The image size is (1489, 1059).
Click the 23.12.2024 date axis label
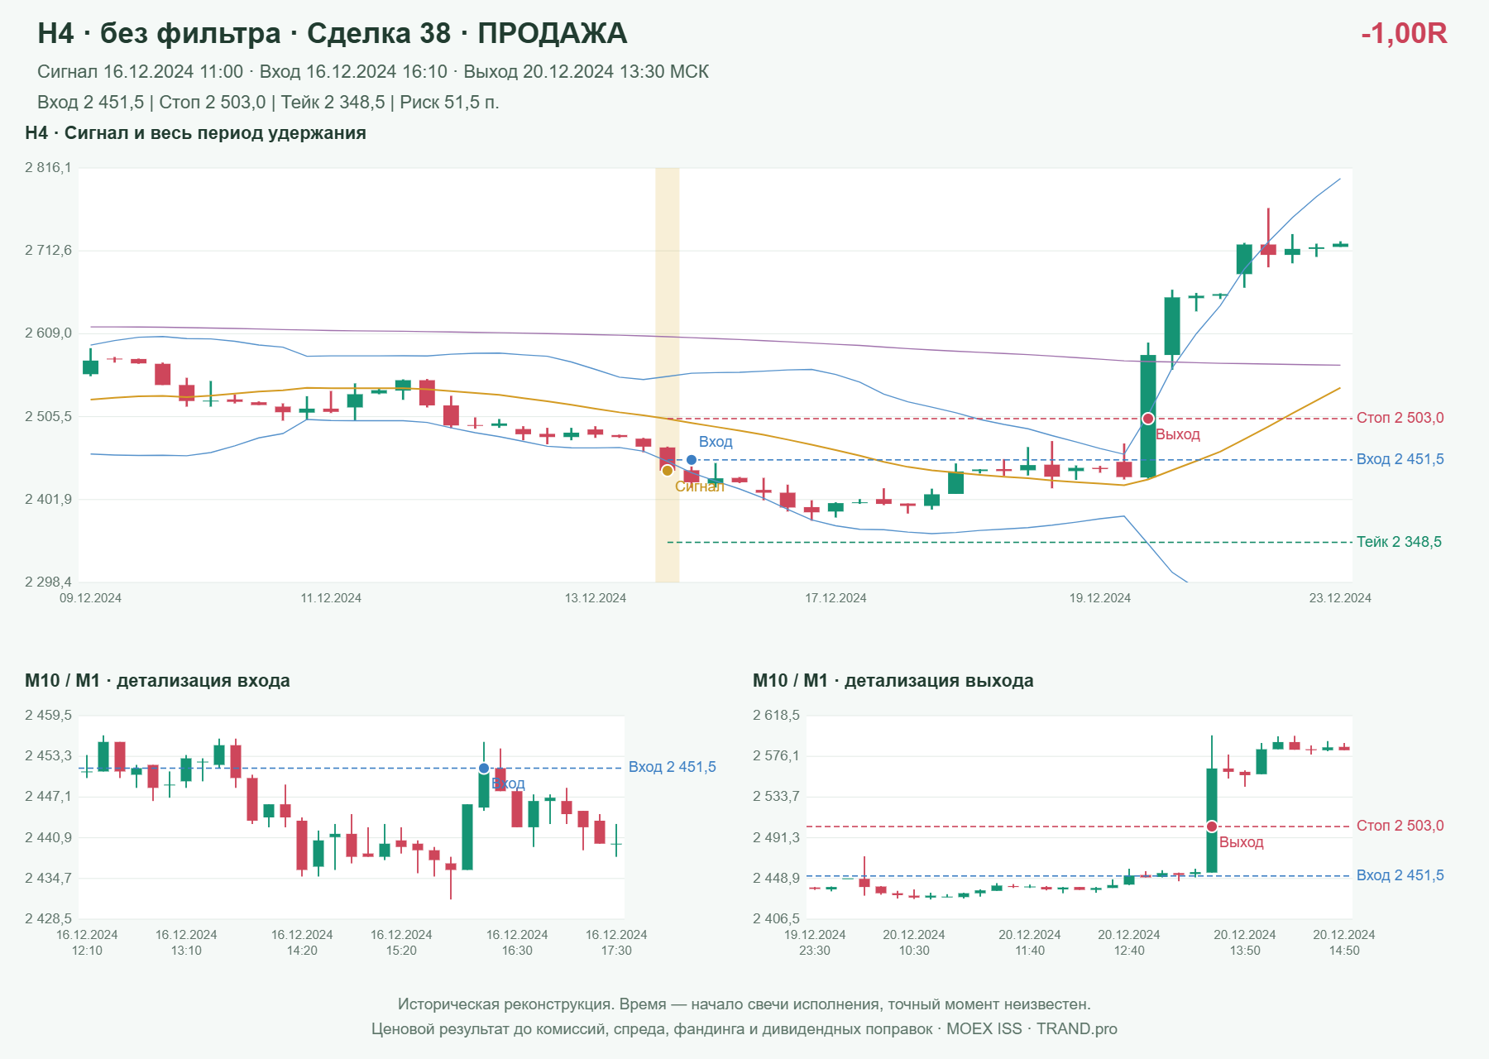(1340, 598)
